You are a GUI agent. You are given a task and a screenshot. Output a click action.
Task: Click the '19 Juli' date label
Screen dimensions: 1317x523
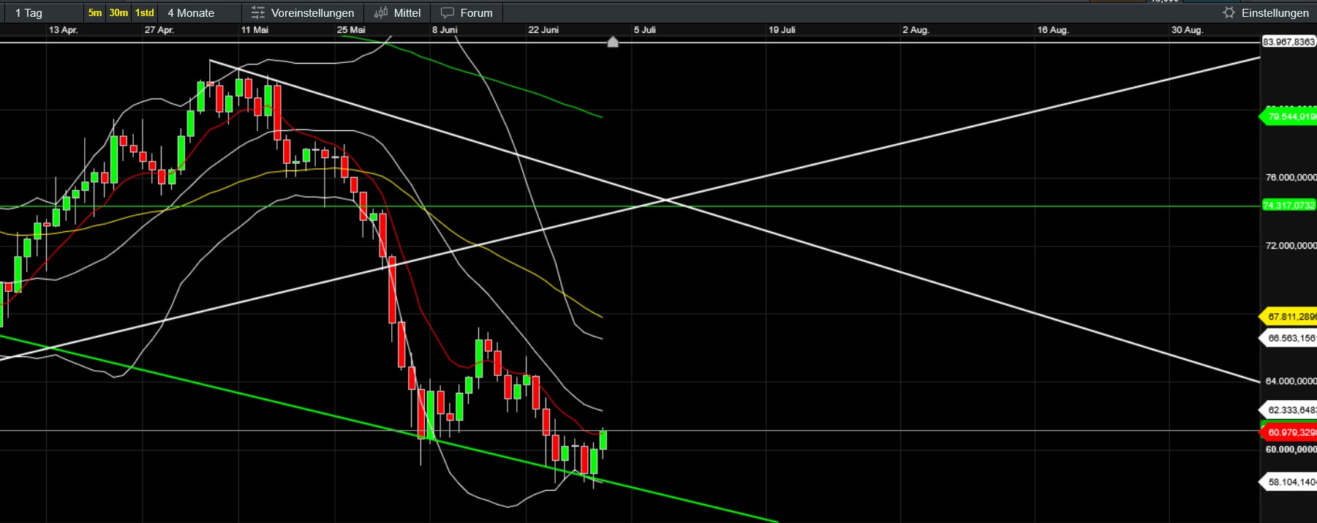pos(782,30)
